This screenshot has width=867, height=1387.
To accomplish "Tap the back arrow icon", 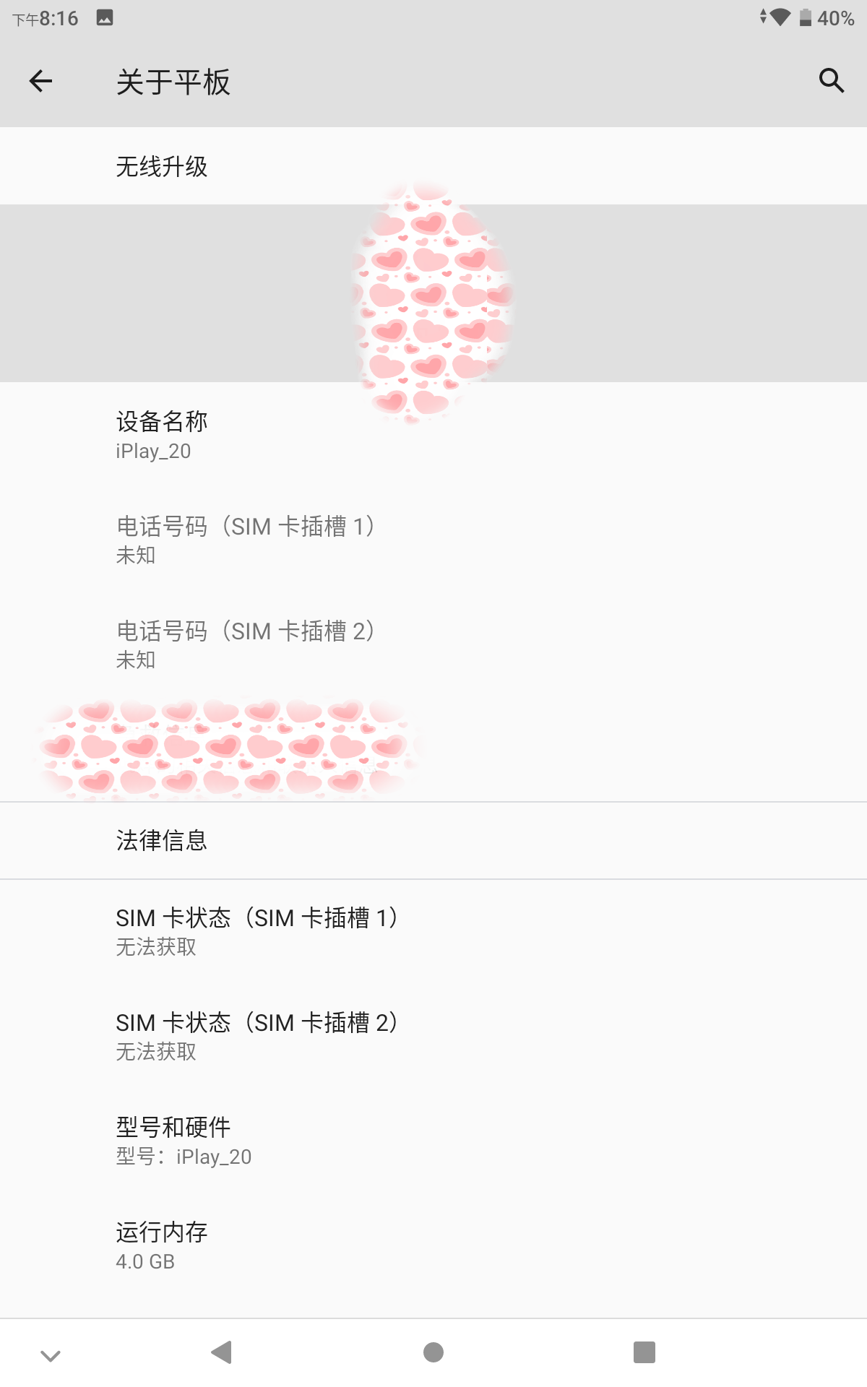I will (41, 81).
